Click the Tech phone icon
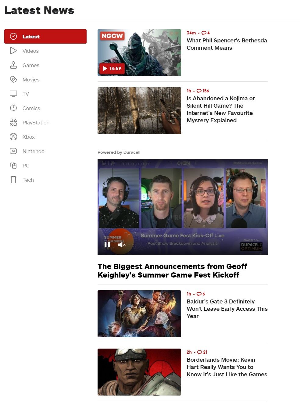Image resolution: width=300 pixels, height=405 pixels. pos(13,180)
